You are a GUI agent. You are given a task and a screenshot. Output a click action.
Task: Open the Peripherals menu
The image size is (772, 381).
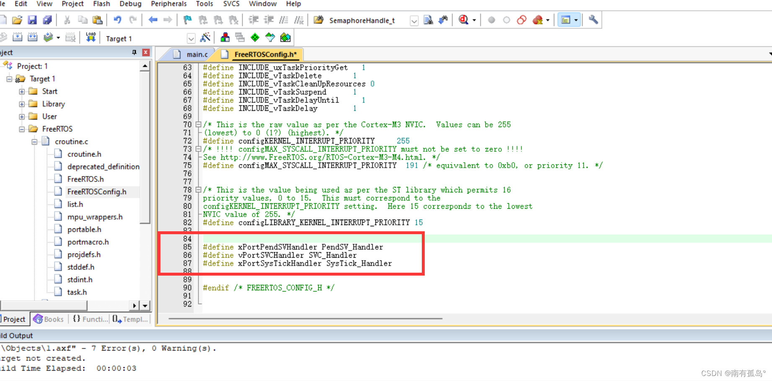169,4
